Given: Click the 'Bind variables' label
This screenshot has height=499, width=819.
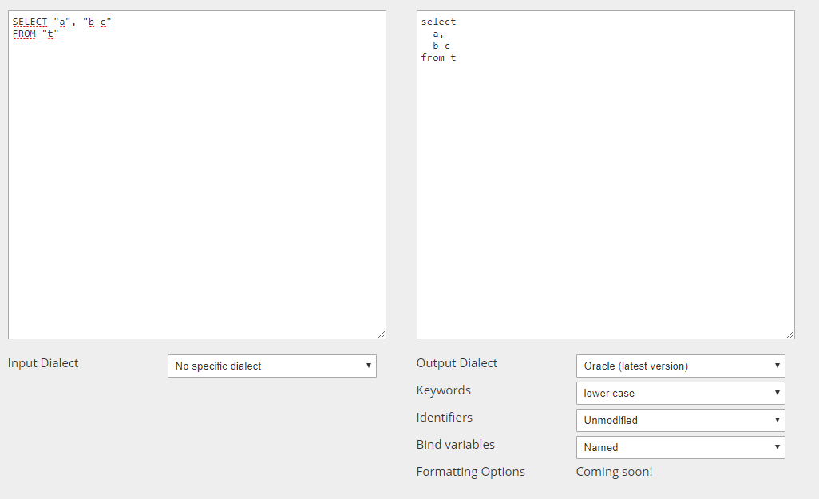Looking at the screenshot, I should coord(456,445).
